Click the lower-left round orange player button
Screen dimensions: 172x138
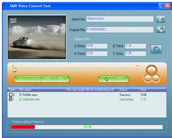(x=148, y=78)
